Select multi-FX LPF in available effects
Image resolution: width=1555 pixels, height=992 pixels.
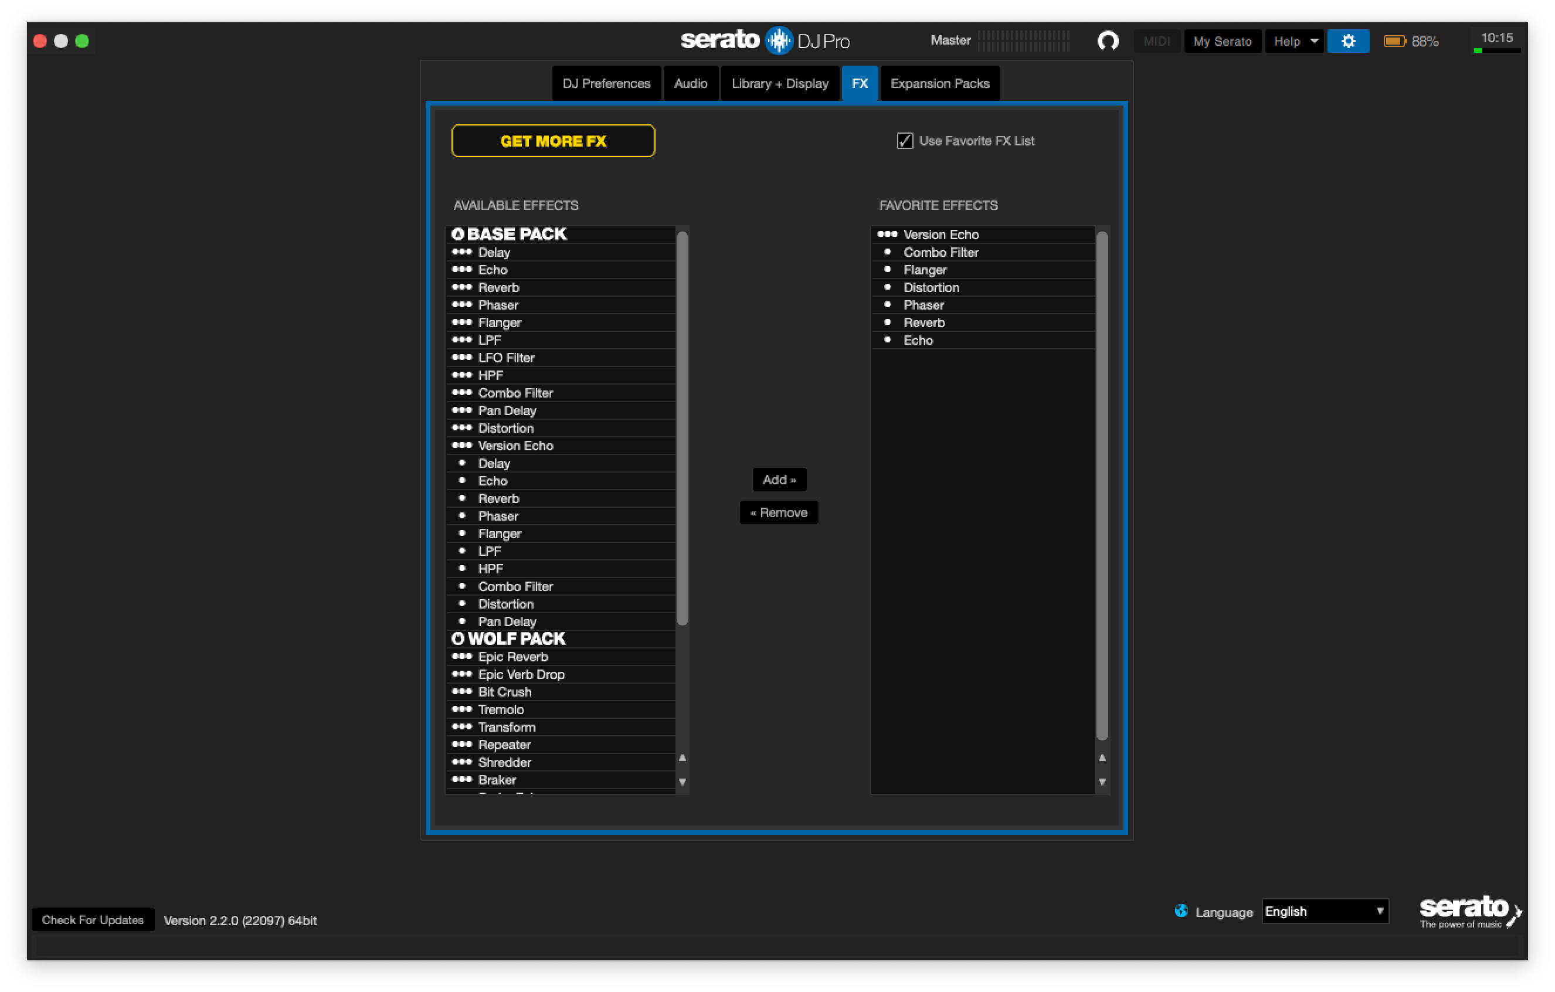561,341
